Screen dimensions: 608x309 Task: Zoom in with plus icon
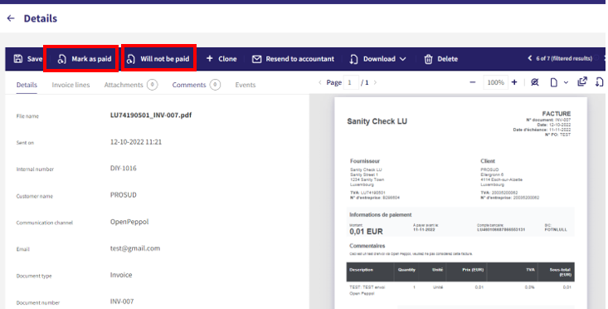(x=514, y=82)
